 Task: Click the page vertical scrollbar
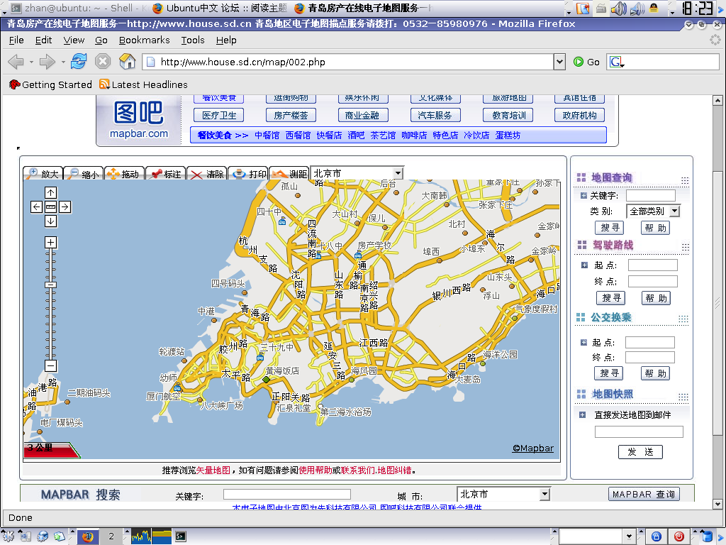pyautogui.click(x=717, y=302)
